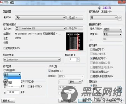
Task: Increase 打印份数 with the stepper arrows
Action: coord(78,58)
